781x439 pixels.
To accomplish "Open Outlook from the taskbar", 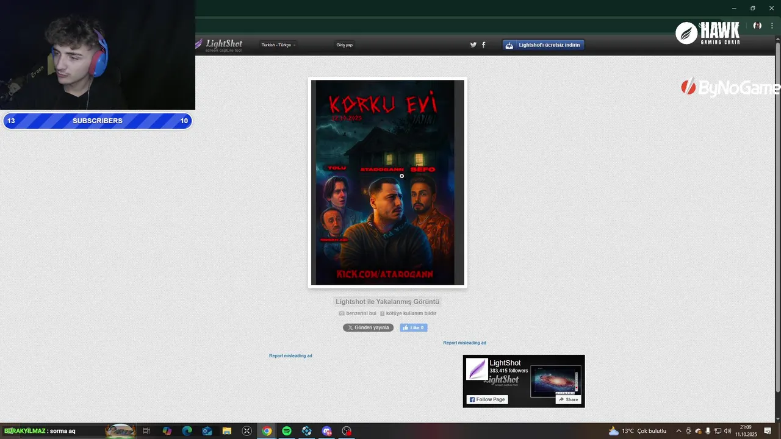I will [207, 431].
